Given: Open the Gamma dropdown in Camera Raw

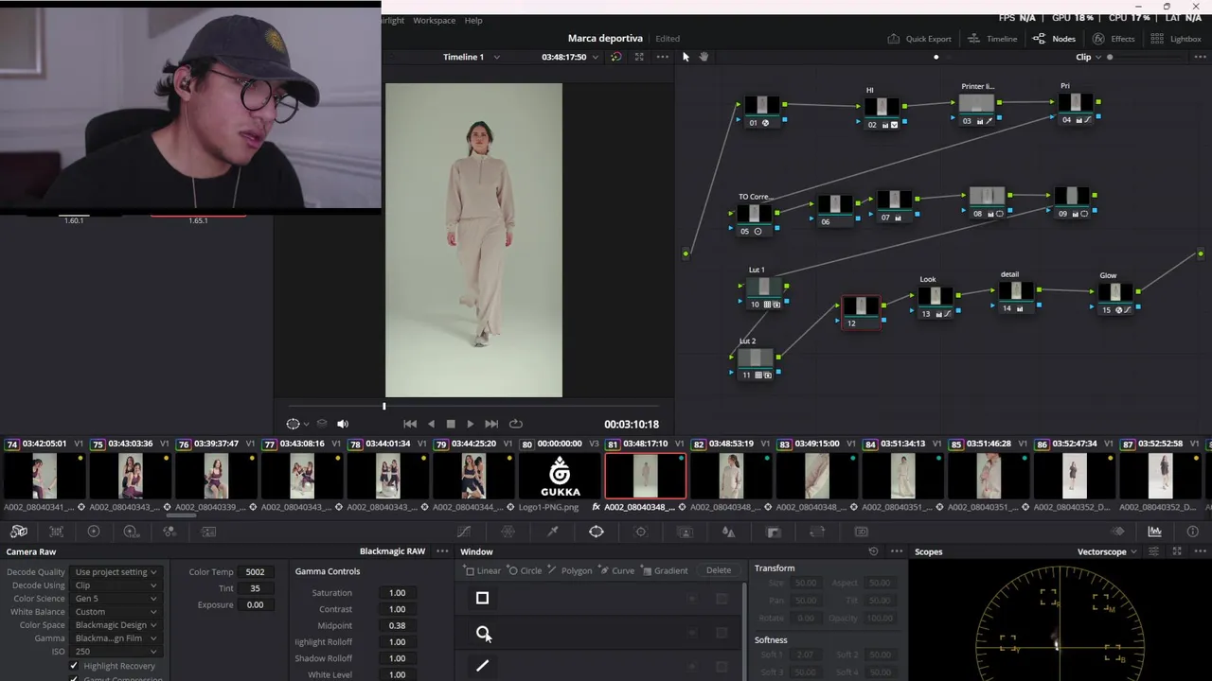Looking at the screenshot, I should click(x=116, y=638).
